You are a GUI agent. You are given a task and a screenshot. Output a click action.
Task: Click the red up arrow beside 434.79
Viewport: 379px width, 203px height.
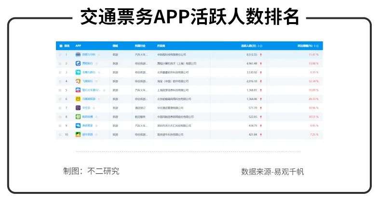[x=261, y=126]
